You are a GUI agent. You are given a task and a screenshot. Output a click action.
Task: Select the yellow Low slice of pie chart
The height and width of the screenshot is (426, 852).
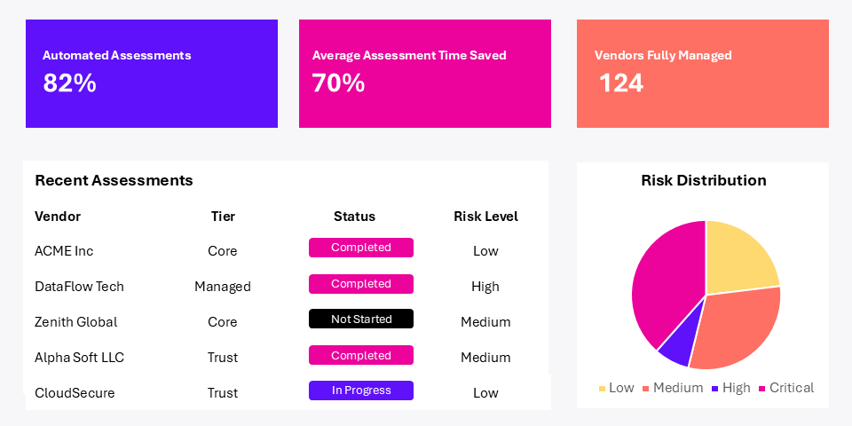[x=738, y=257]
